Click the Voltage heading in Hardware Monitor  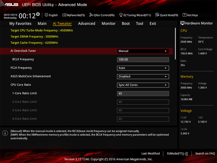coord(186,110)
